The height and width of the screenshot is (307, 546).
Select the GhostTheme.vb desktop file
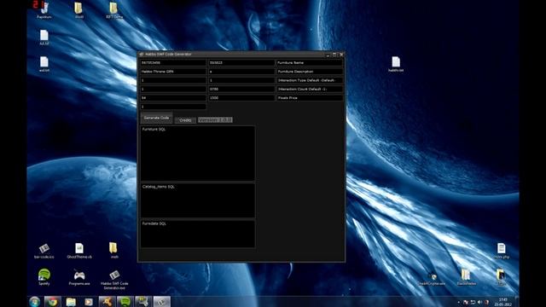[x=79, y=251]
